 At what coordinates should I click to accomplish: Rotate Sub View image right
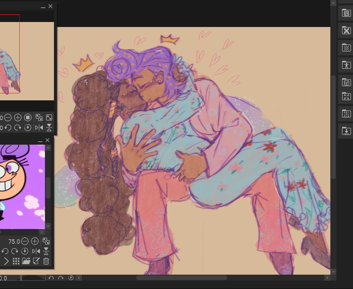click(x=15, y=251)
